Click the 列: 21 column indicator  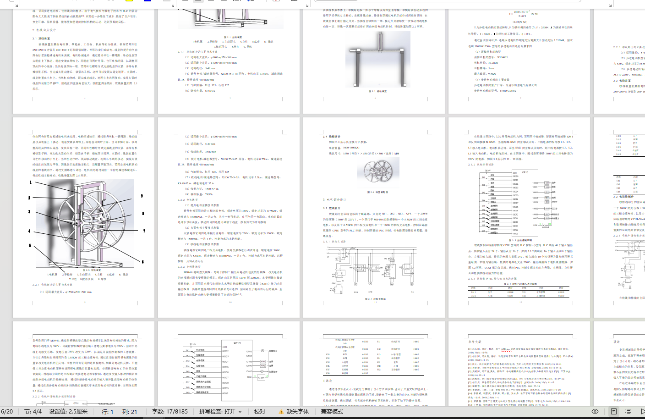[x=130, y=412]
